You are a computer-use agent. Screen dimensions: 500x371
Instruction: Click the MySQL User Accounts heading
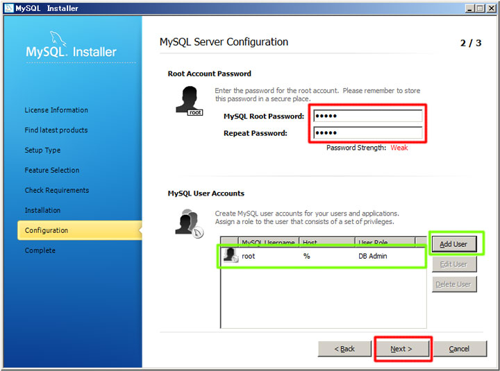206,193
